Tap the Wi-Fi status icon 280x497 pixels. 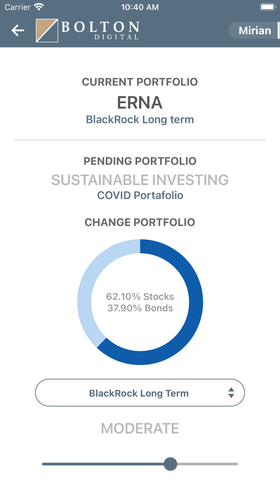(x=39, y=7)
